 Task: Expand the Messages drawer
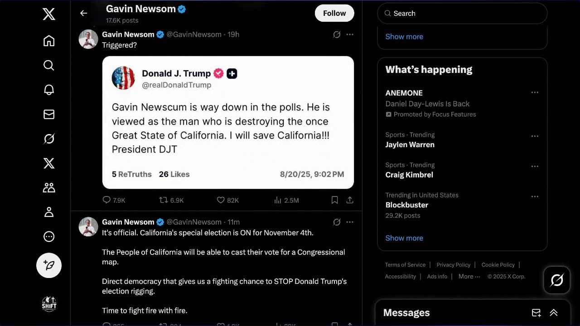pyautogui.click(x=553, y=313)
